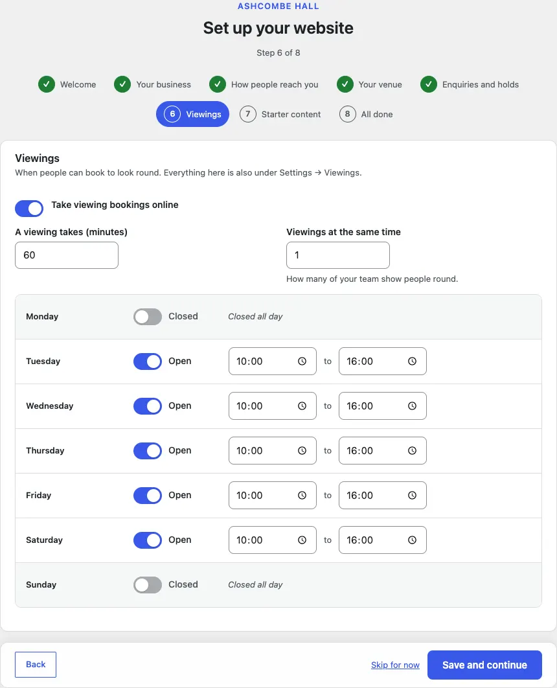Turn off Saturday's Open toggle
The width and height of the screenshot is (557, 688).
(x=148, y=540)
